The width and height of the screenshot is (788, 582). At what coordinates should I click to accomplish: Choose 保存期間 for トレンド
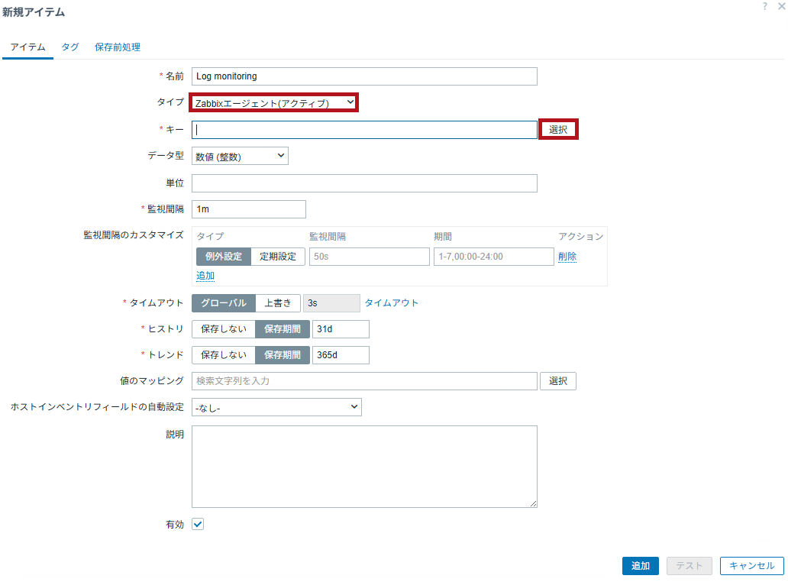[x=283, y=355]
